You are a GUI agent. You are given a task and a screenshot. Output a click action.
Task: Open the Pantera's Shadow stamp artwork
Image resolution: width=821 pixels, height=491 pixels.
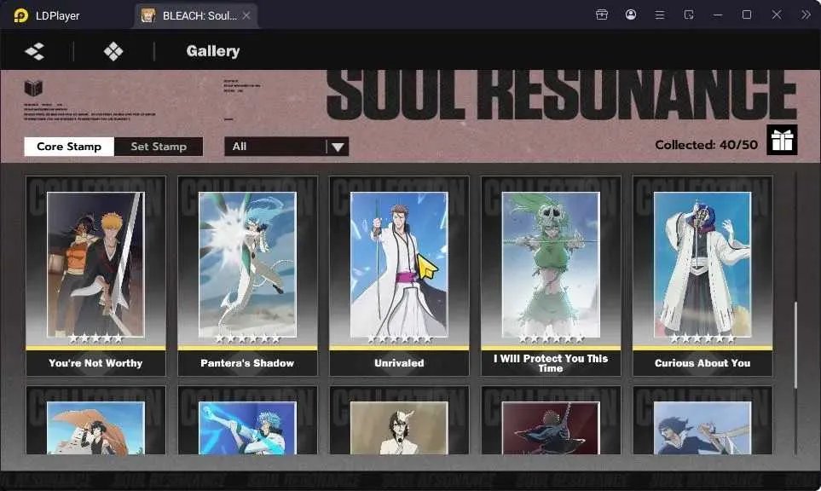click(247, 264)
